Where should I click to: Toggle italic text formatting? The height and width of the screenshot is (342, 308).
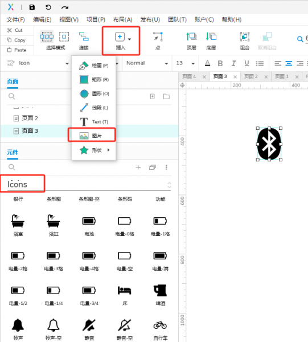233,63
